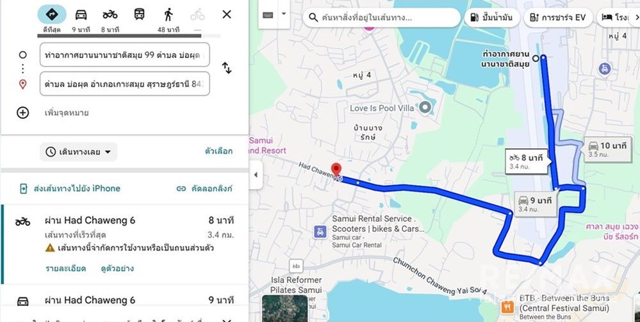640x322 pixels.
Task: Send directions to iPhone
Action: (70, 188)
